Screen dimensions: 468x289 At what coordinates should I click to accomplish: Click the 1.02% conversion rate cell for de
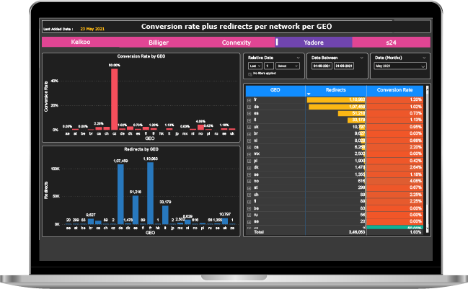(395, 107)
